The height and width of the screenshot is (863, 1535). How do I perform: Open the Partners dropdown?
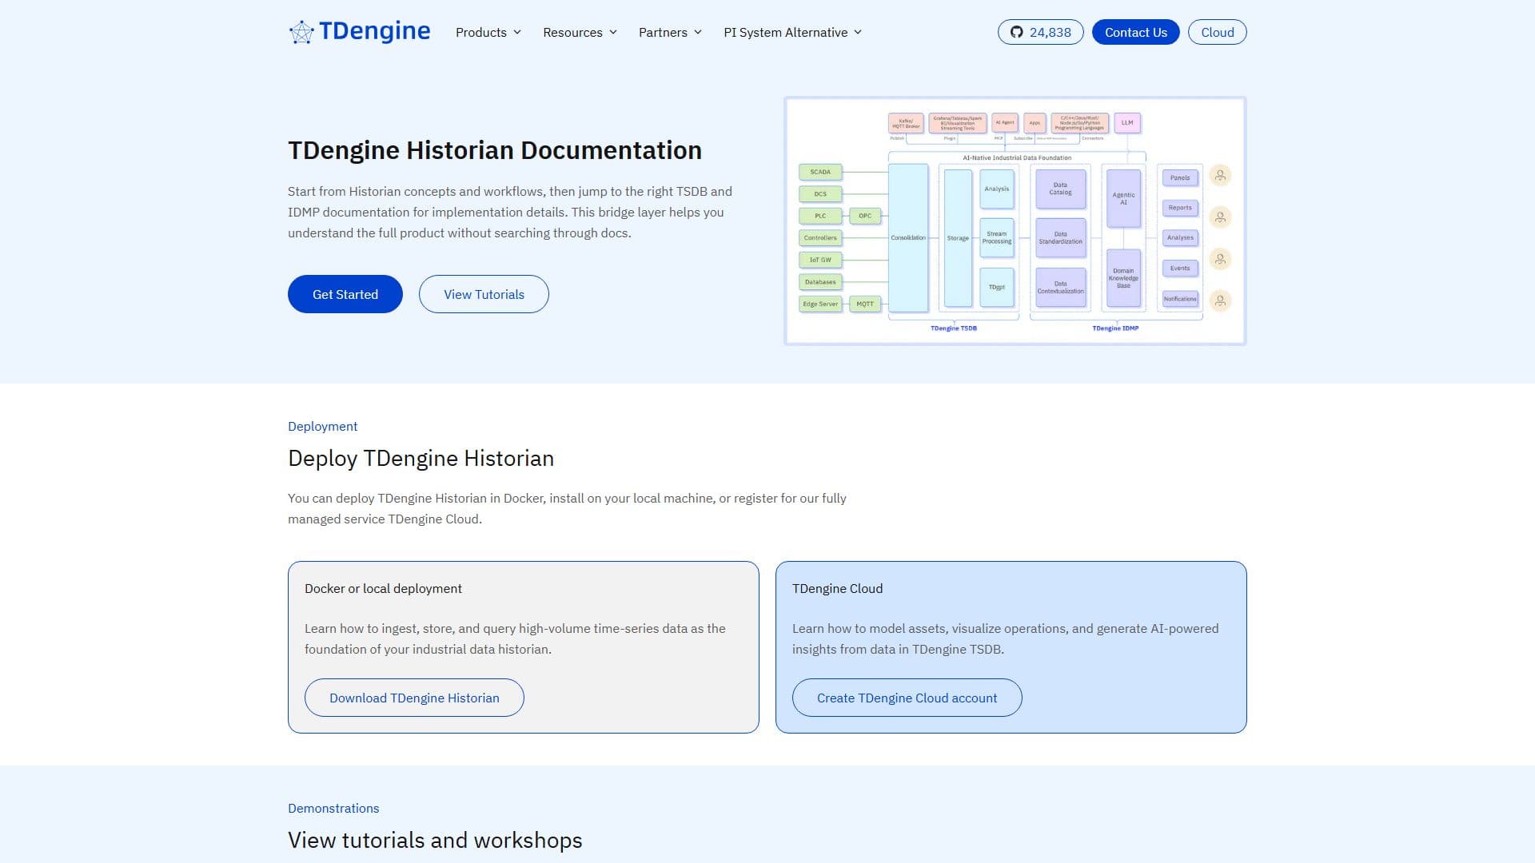[x=670, y=32]
